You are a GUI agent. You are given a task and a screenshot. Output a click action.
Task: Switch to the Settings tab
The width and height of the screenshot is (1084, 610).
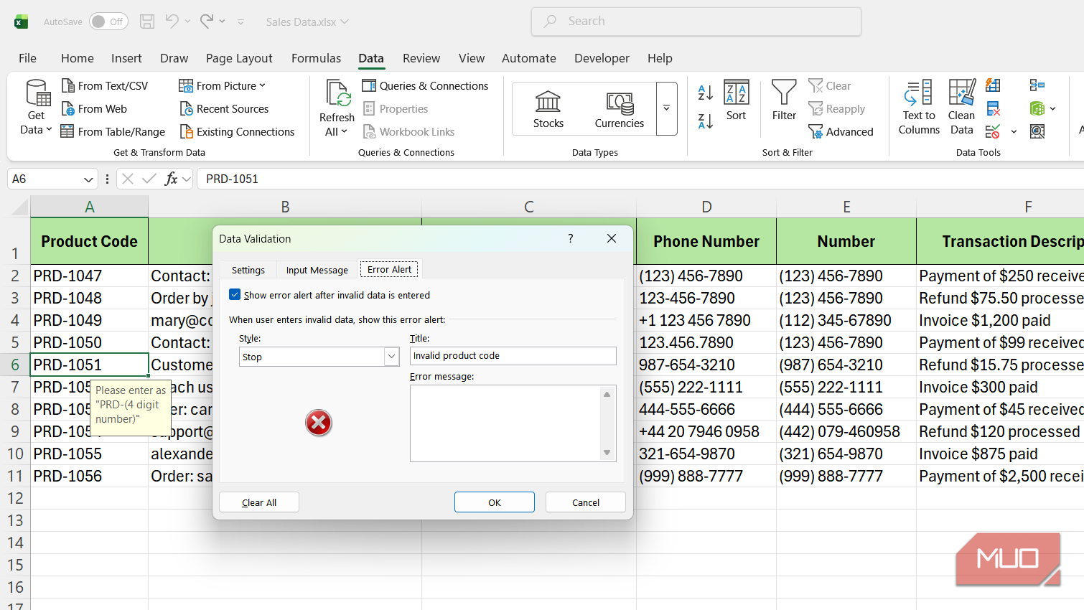pyautogui.click(x=248, y=270)
